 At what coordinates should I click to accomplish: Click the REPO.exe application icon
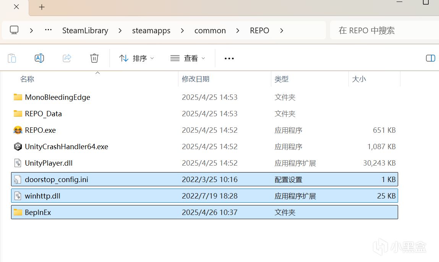pyautogui.click(x=18, y=130)
